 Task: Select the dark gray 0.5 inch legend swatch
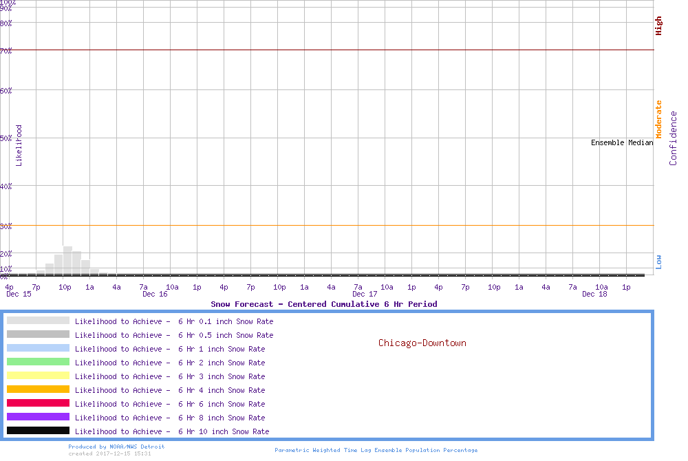[x=38, y=334]
